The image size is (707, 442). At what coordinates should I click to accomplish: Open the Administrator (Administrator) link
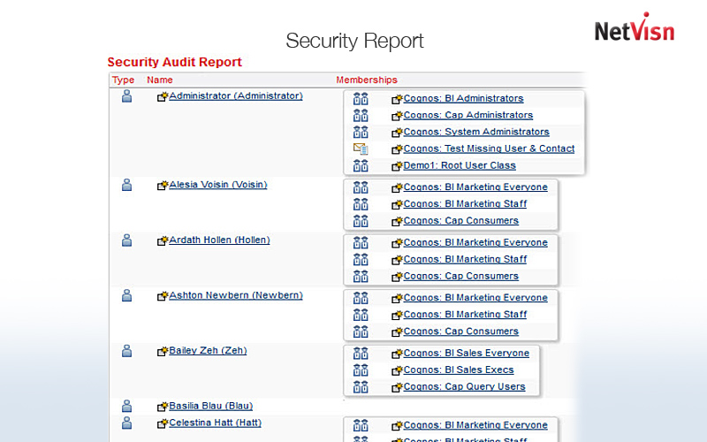[236, 96]
